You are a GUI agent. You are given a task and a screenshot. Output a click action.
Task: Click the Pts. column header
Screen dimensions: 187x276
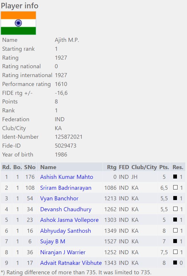tap(164, 167)
